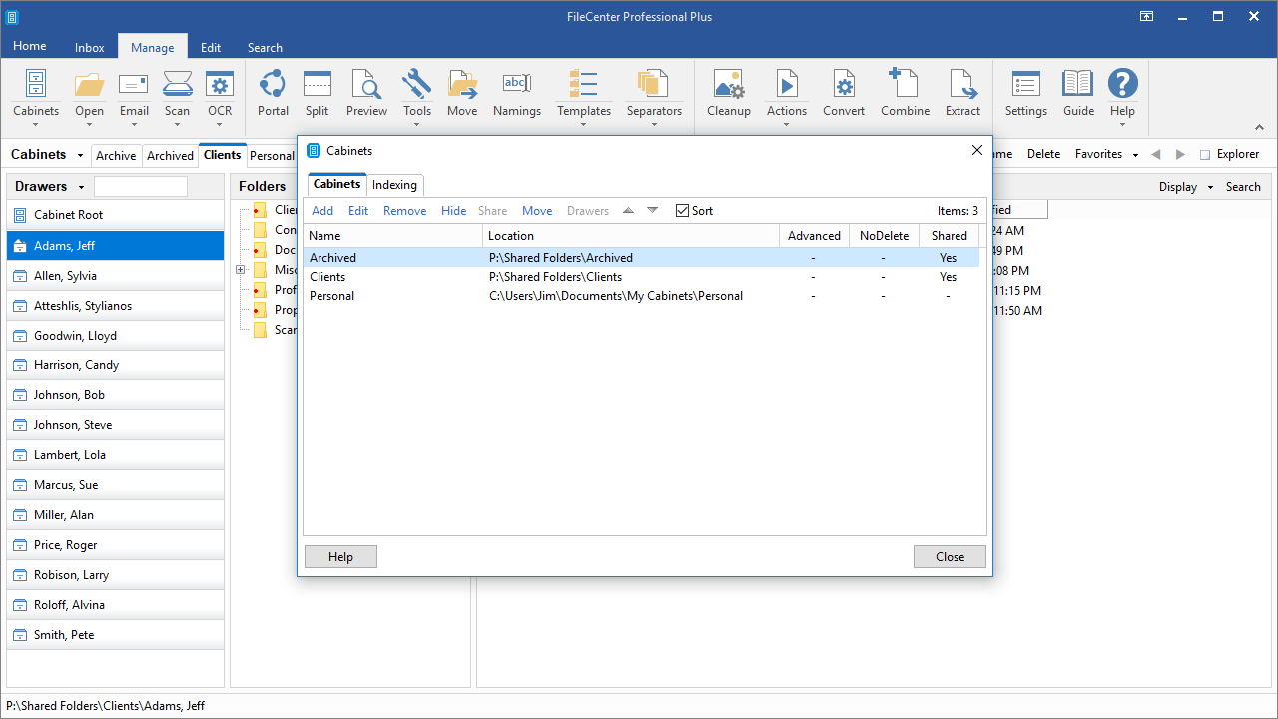
Task: Launch the Cleanup tool
Action: point(729,93)
